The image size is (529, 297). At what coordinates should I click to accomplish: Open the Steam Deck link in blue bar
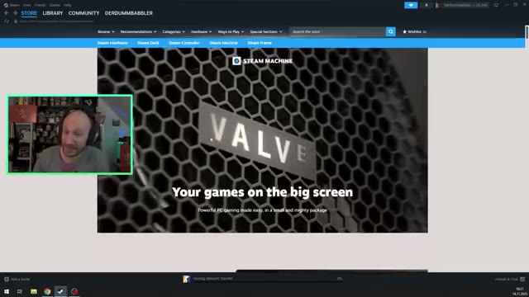148,43
